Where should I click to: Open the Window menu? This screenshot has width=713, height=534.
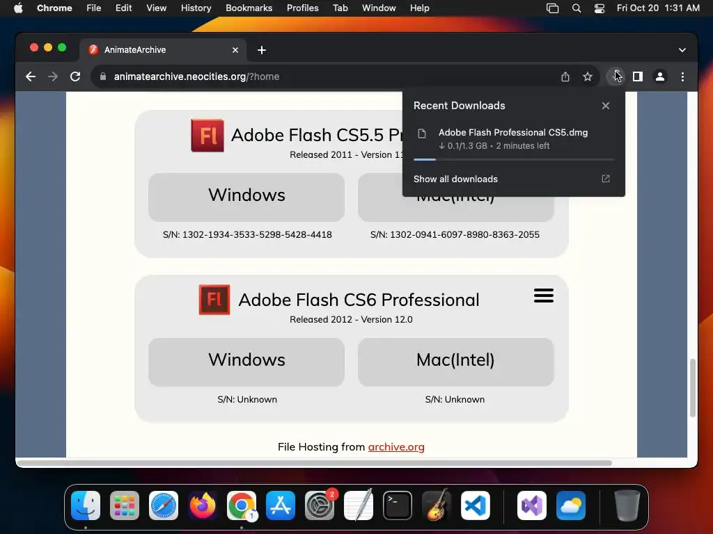pos(379,8)
